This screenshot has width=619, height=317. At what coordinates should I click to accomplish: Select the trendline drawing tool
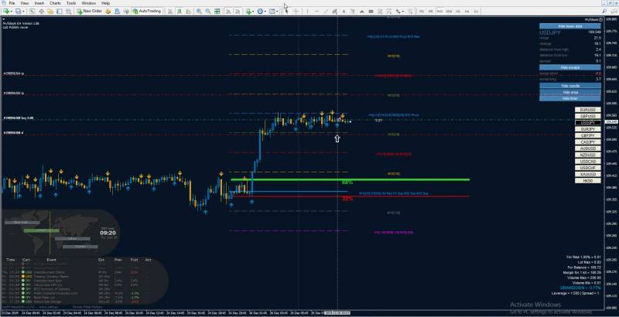click(326, 12)
